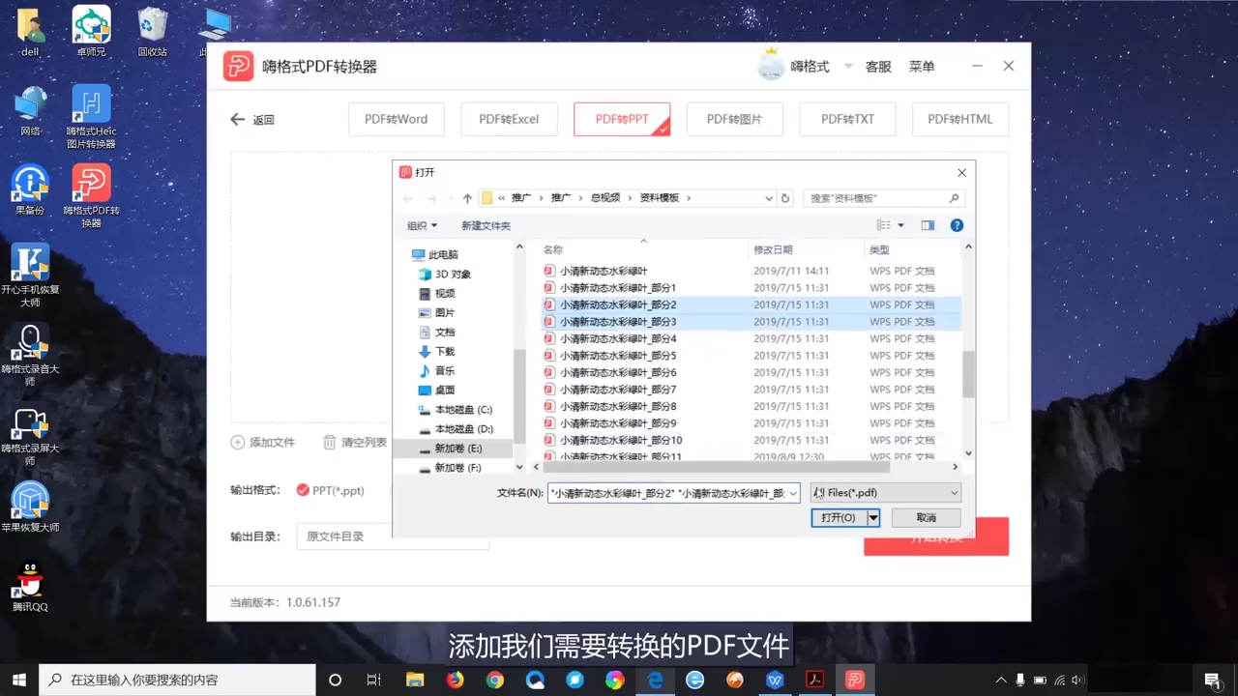The width and height of the screenshot is (1238, 696).
Task: Switch to the PDF转图片 tab
Action: click(735, 119)
